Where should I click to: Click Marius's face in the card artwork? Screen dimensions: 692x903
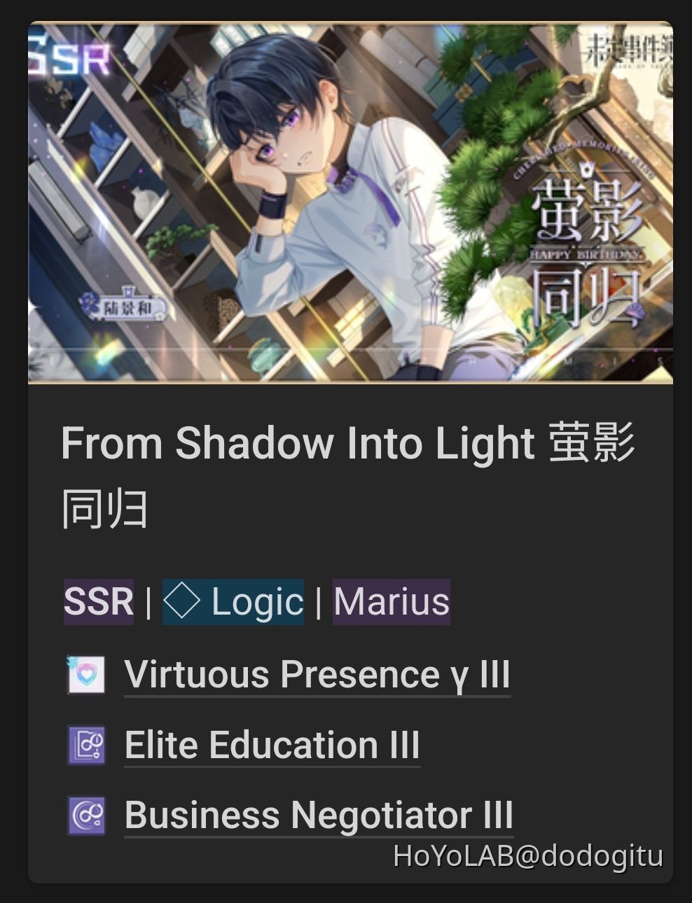point(284,133)
